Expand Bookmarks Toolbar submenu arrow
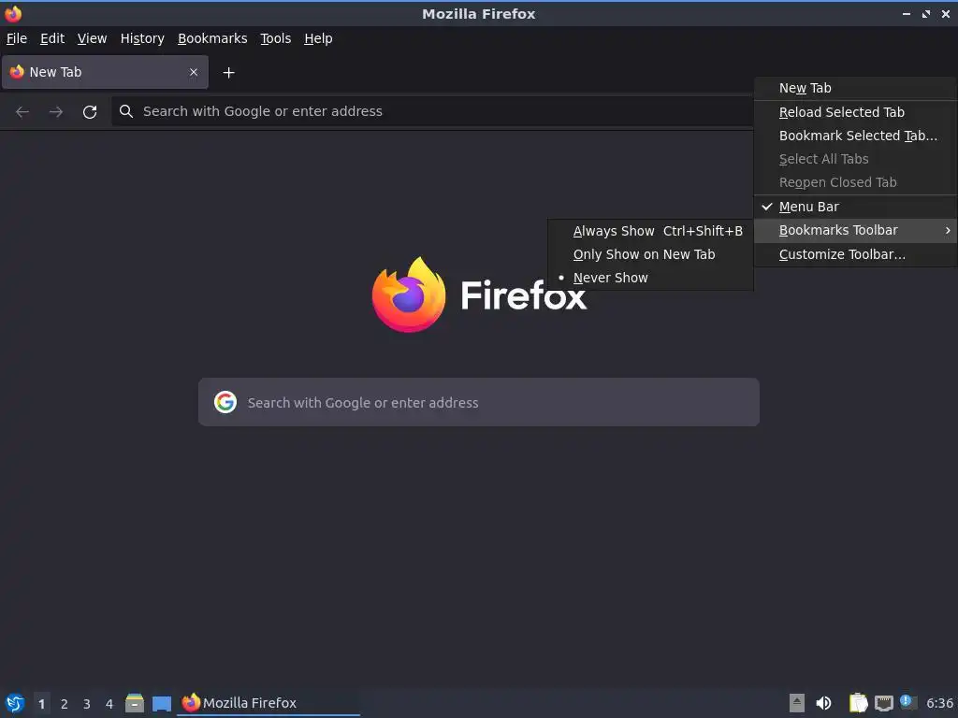958x718 pixels. pos(948,231)
